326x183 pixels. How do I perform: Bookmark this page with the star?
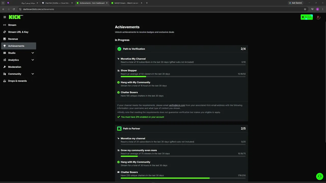pos(305,9)
